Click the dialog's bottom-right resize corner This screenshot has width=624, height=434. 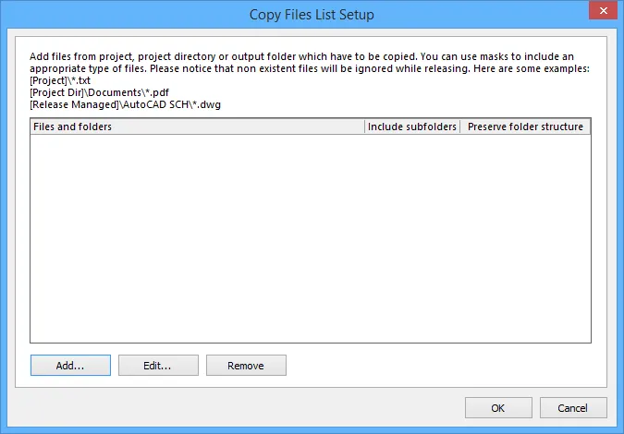pos(620,430)
